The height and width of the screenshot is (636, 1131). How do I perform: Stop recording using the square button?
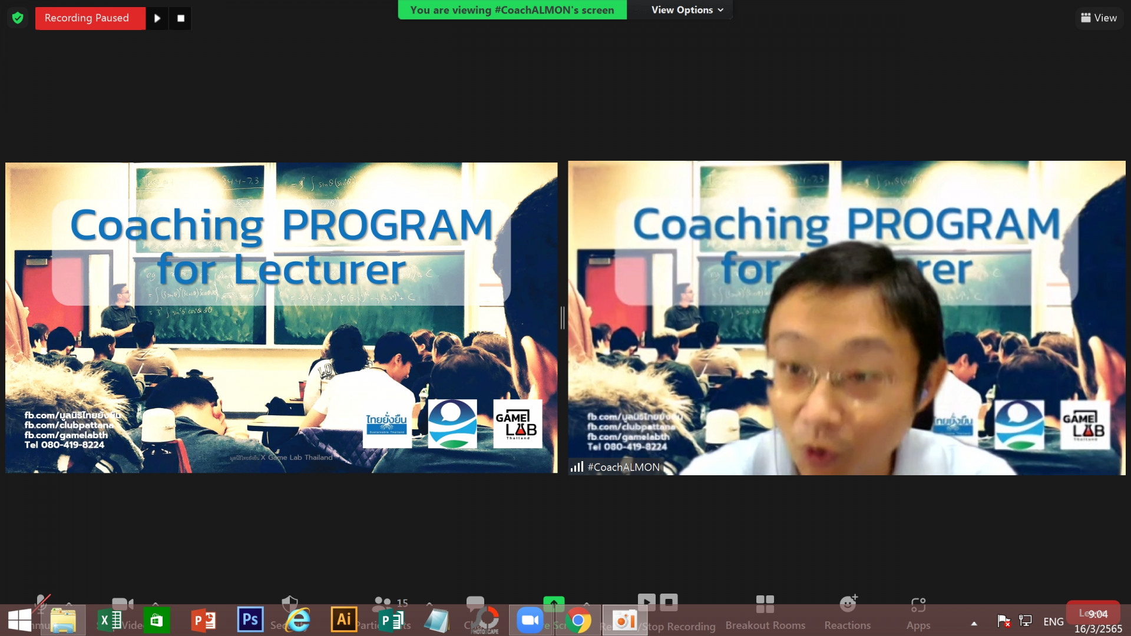pyautogui.click(x=181, y=18)
